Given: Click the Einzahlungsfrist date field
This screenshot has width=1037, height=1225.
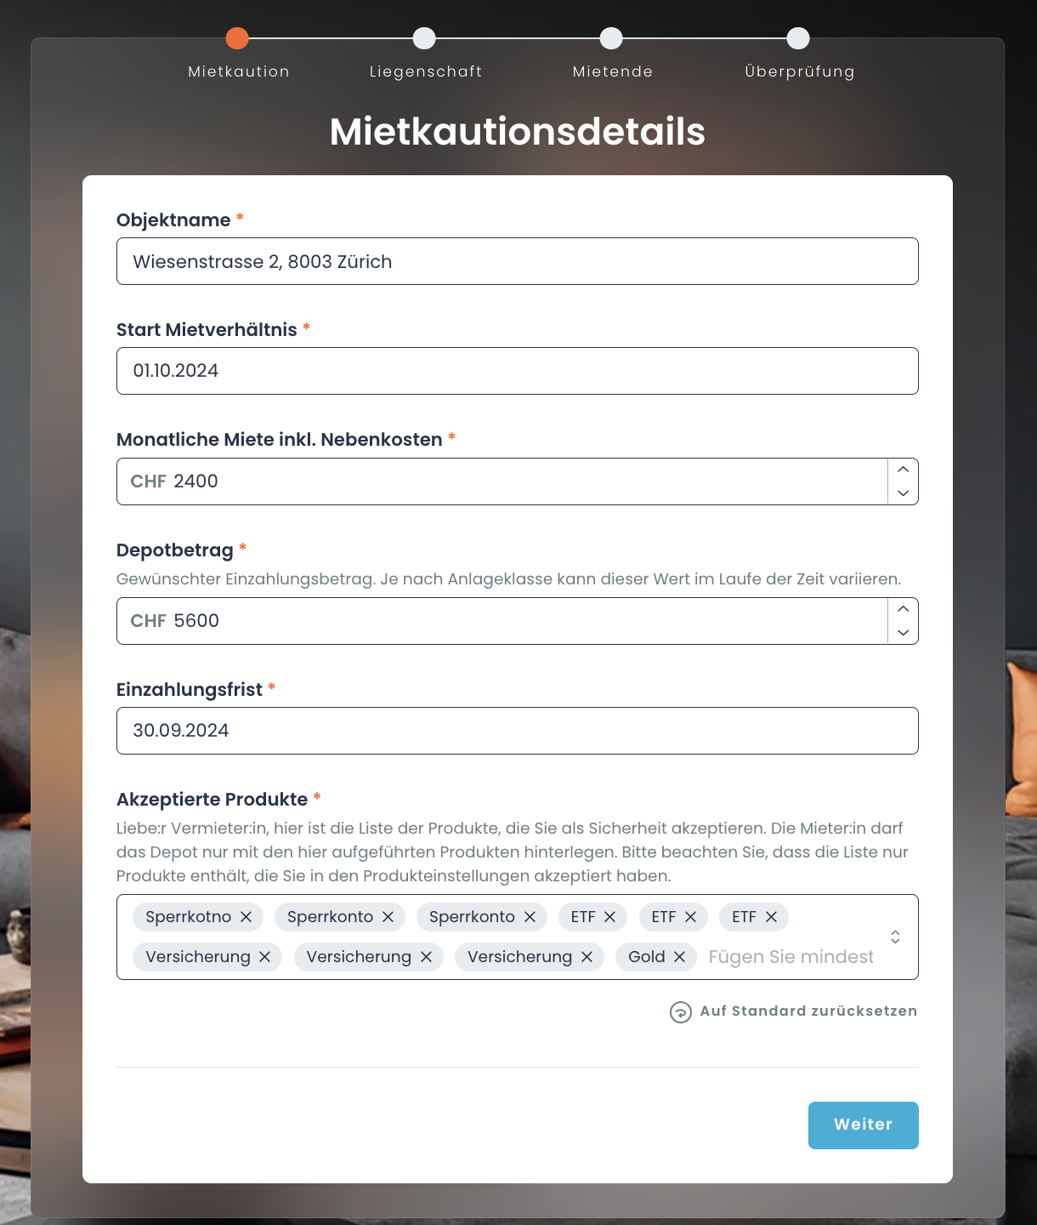Looking at the screenshot, I should 517,731.
